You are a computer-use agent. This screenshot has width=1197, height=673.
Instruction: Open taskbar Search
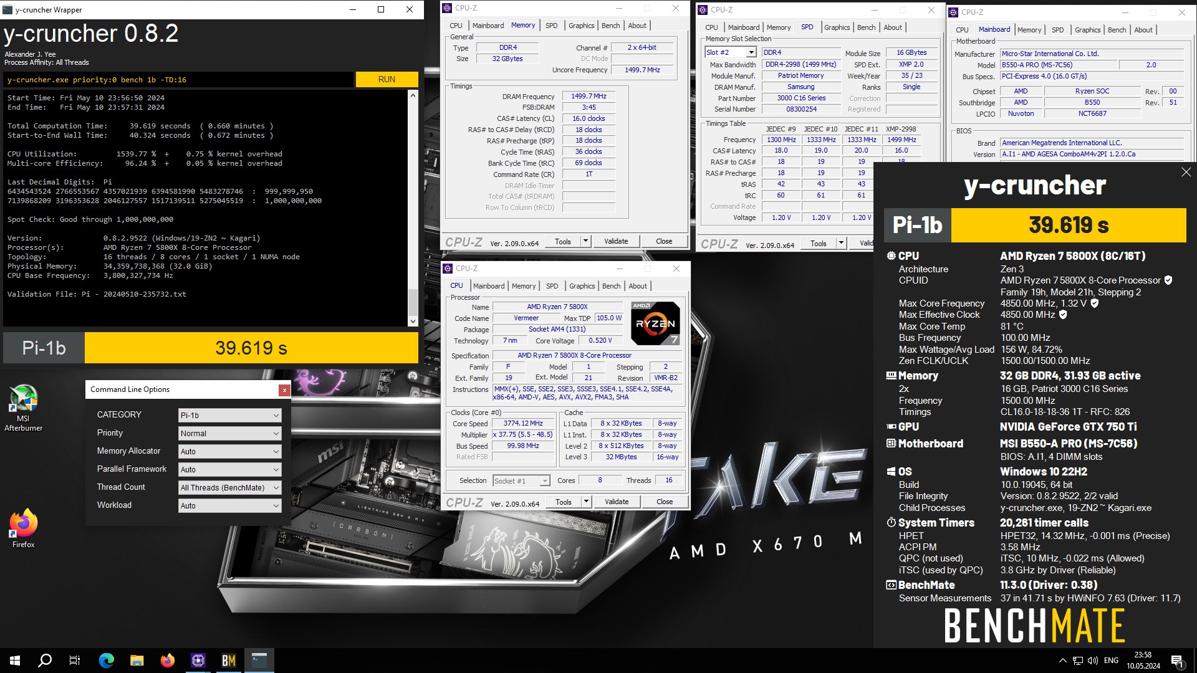45,661
